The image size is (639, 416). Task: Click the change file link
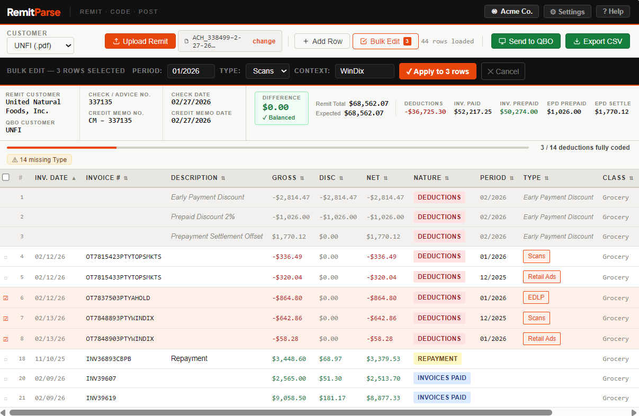(264, 41)
